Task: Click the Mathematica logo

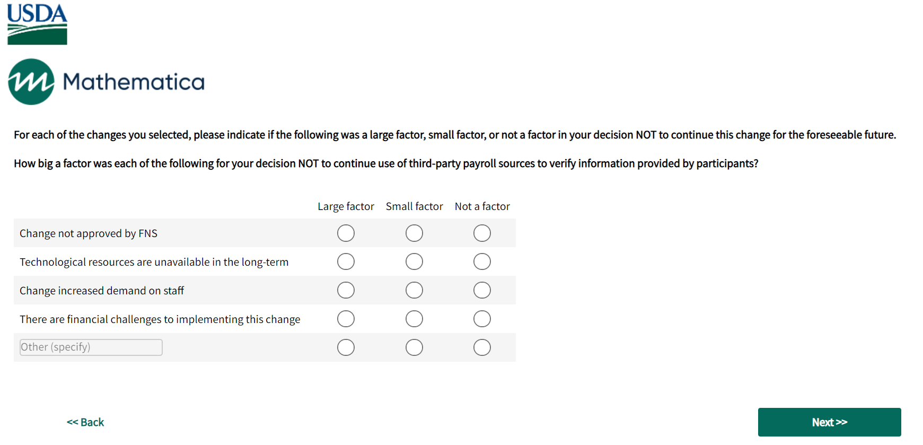Action: tap(106, 82)
